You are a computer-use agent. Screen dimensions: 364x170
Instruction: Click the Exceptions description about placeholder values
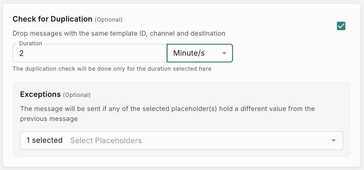coord(167,109)
